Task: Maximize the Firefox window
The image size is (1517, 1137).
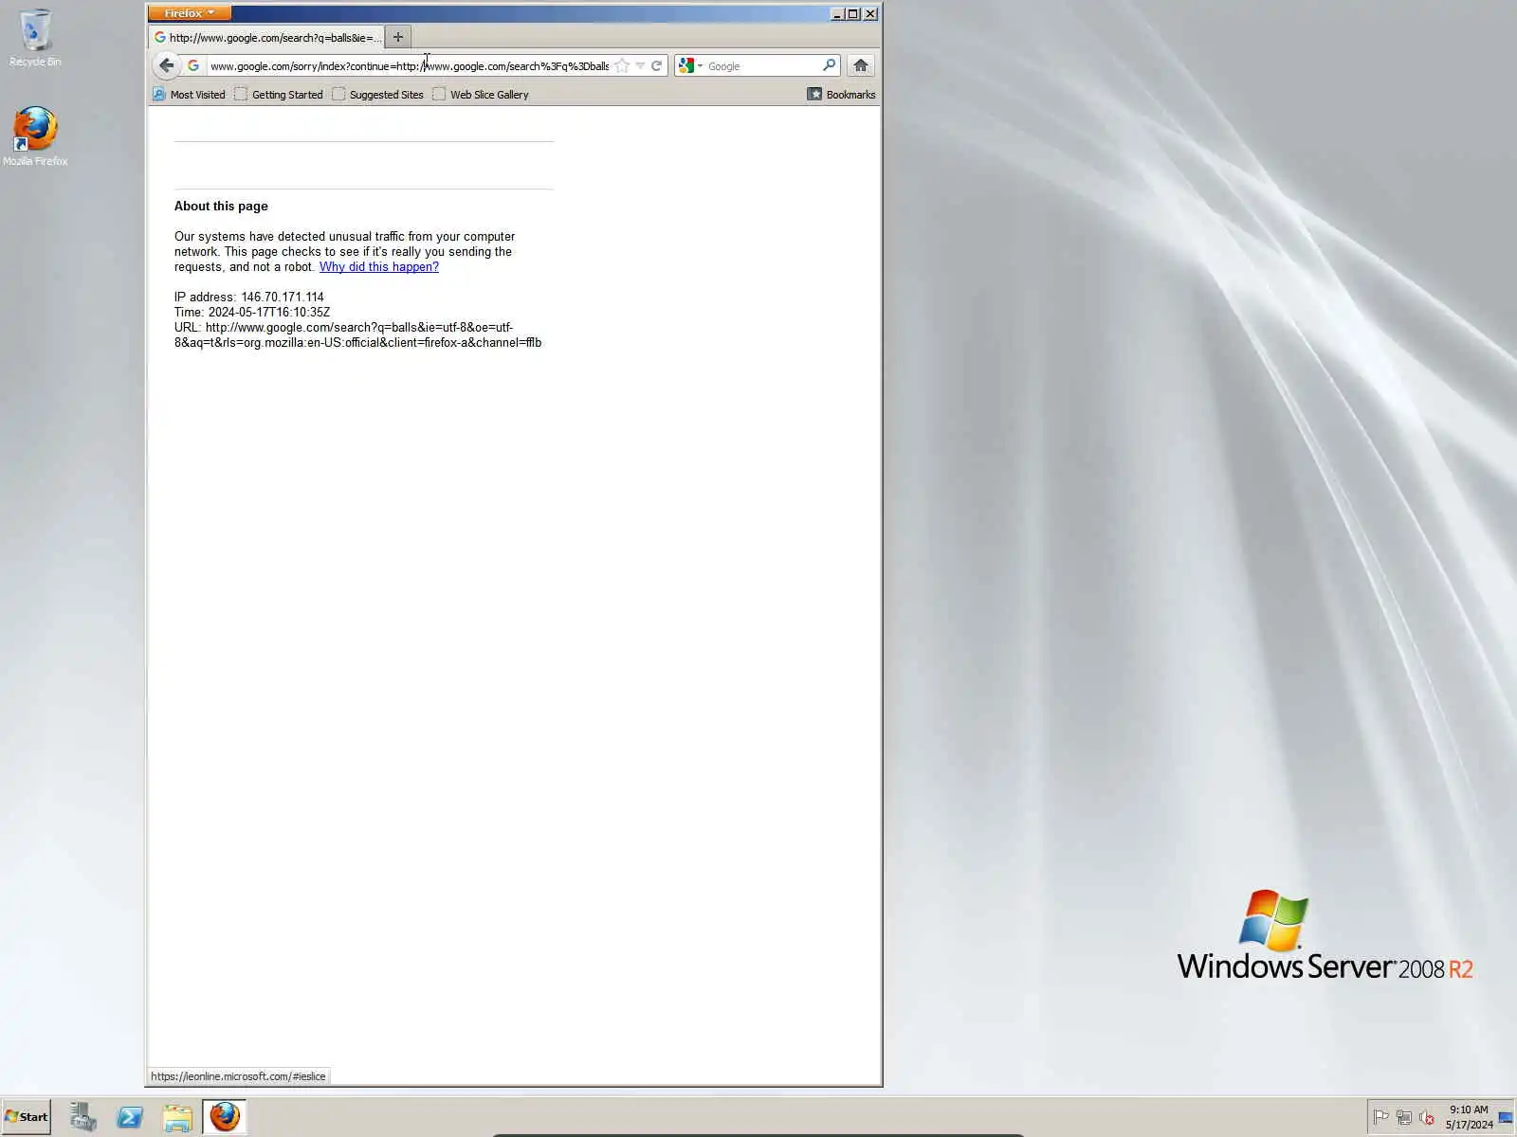Action: (x=853, y=13)
